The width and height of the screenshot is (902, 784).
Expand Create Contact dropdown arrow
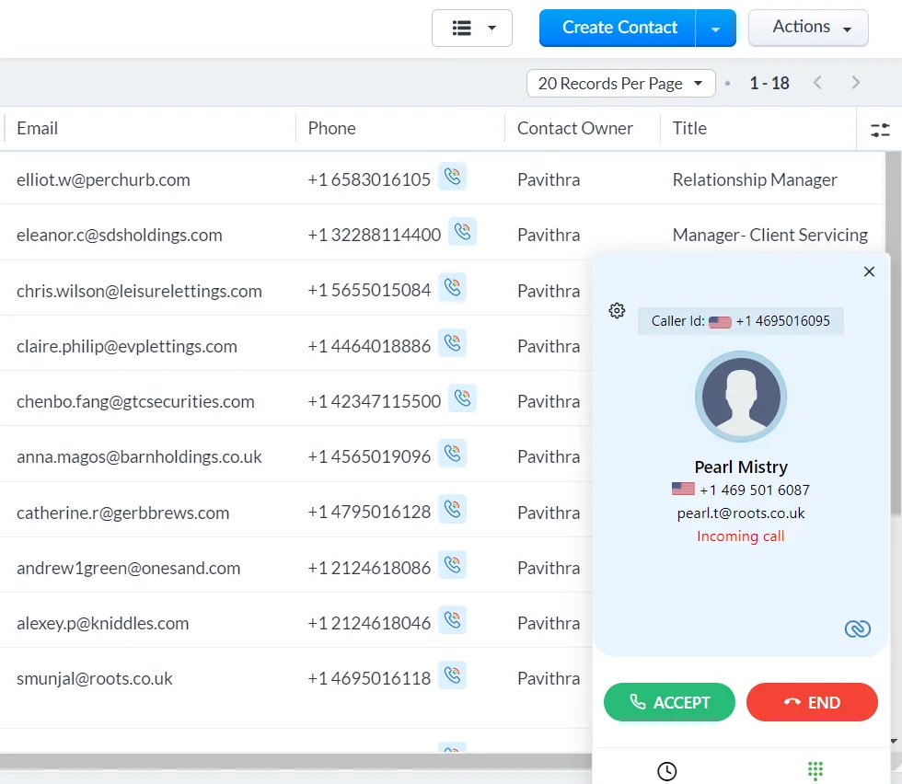(x=716, y=29)
